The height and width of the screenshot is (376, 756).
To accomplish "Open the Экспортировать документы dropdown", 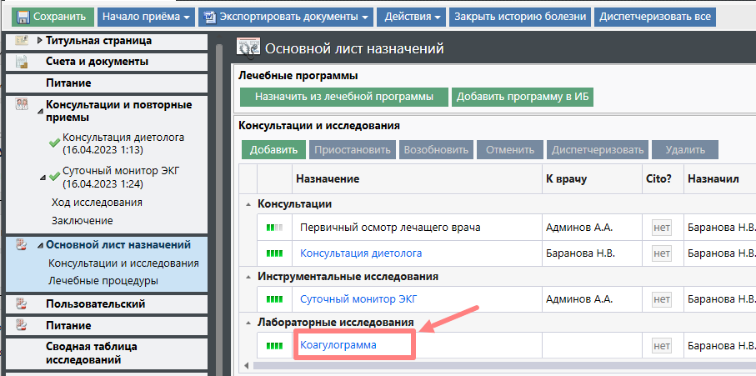I will [285, 17].
